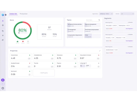Click the green thumbs-up under the score ring
Image resolution: width=137 pixels, height=102 pixels.
pos(18,42)
